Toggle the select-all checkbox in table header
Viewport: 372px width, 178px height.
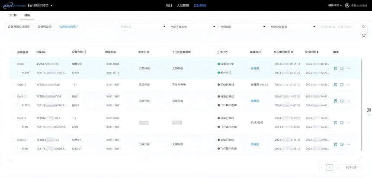[13, 52]
